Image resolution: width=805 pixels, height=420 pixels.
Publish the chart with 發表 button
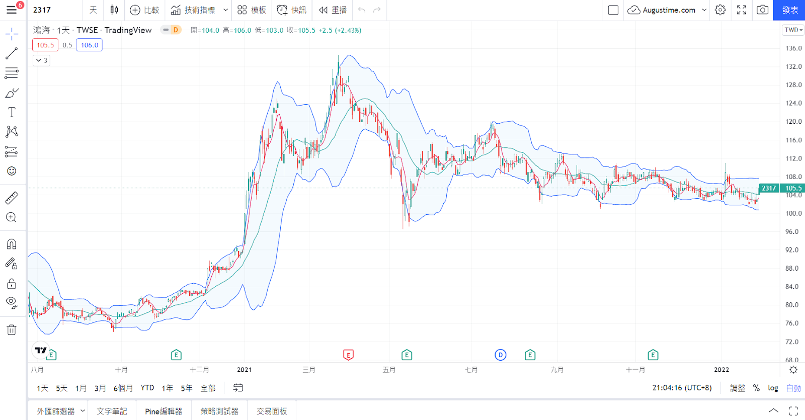click(789, 10)
